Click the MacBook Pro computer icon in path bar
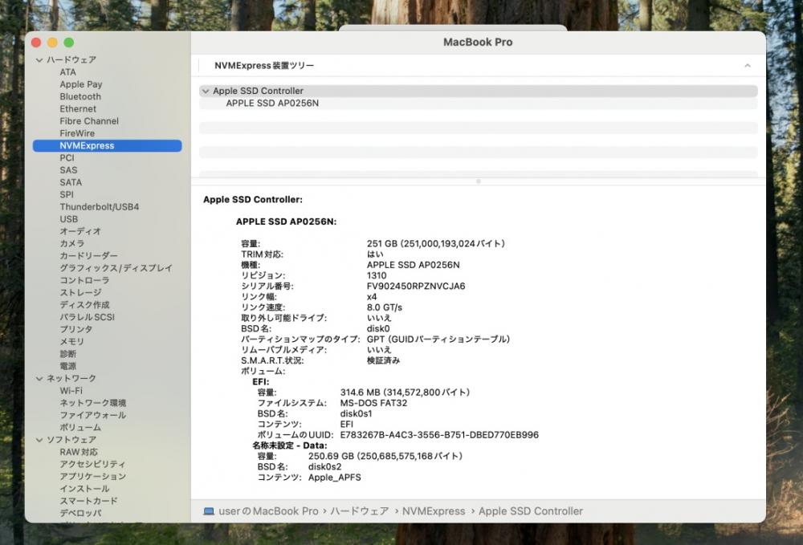This screenshot has height=545, width=803. pos(209,511)
